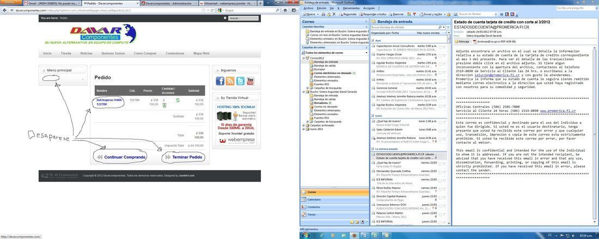Click the move to folder icon in Outlook toolbar
This screenshot has width=599, height=239.
coord(328,14)
